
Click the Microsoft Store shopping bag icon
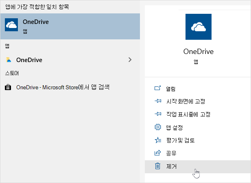(x=8, y=87)
